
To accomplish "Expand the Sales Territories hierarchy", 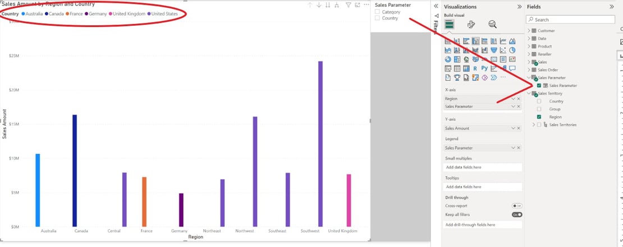I will point(533,125).
